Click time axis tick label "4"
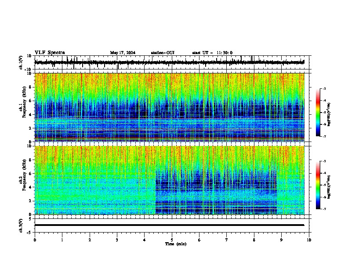Screen dimensions: 348x269 pyautogui.click(x=145, y=240)
